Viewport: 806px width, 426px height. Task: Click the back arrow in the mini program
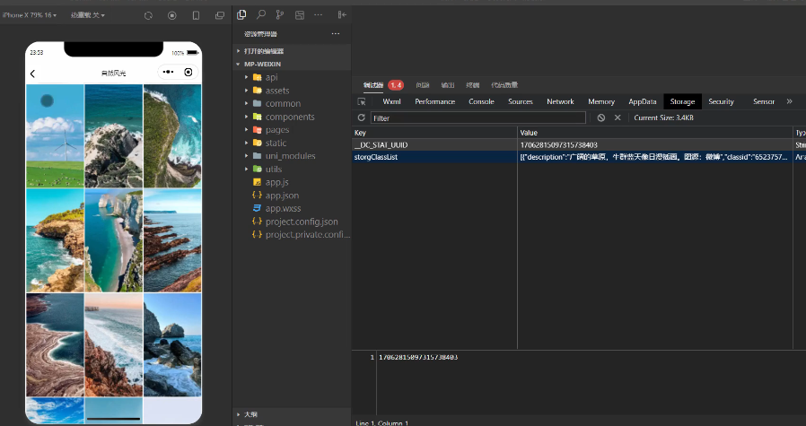[x=32, y=74]
